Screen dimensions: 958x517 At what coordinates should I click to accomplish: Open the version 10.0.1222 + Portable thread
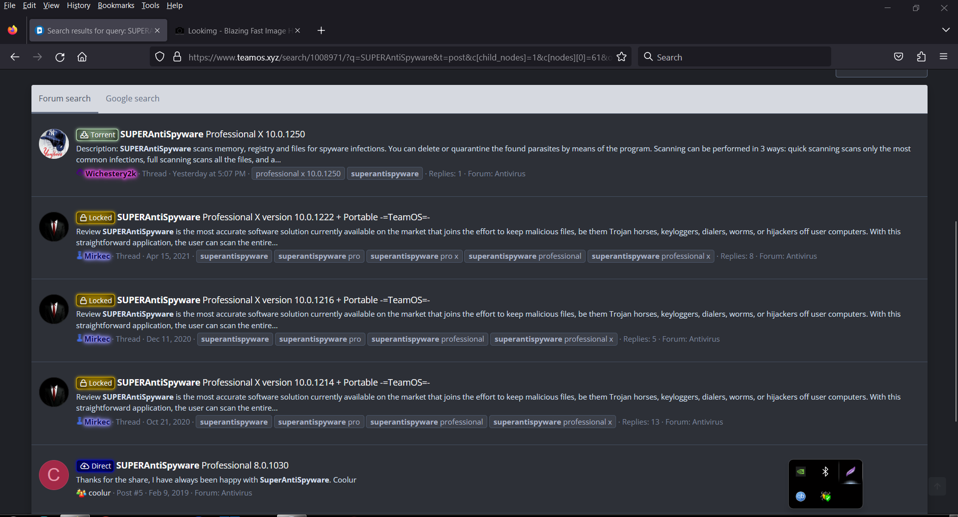coord(274,217)
